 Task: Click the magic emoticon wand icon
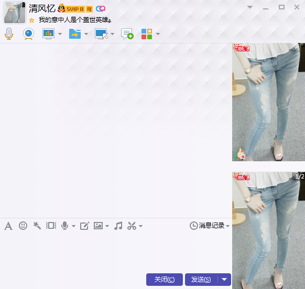37,226
